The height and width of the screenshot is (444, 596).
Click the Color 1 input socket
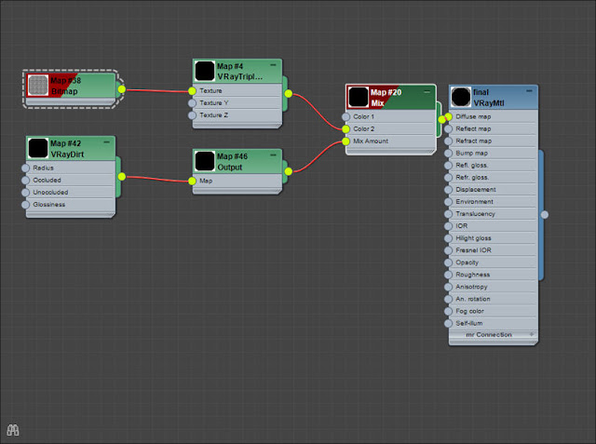345,116
